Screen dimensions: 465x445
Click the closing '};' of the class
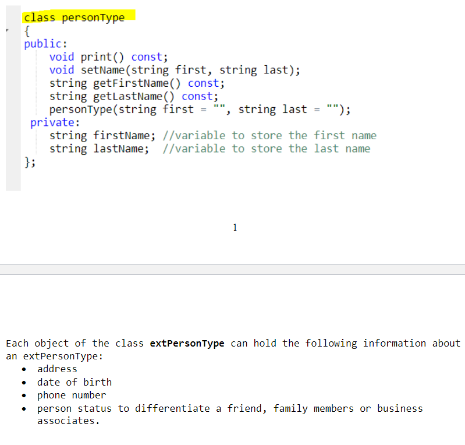click(30, 162)
